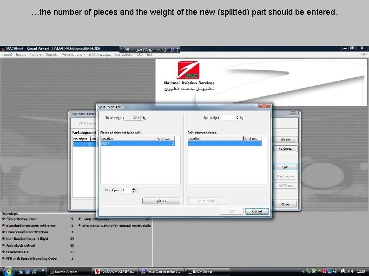This screenshot has height=276, width=369.
Task: Click into the Split weight field
Action: (x=231, y=117)
